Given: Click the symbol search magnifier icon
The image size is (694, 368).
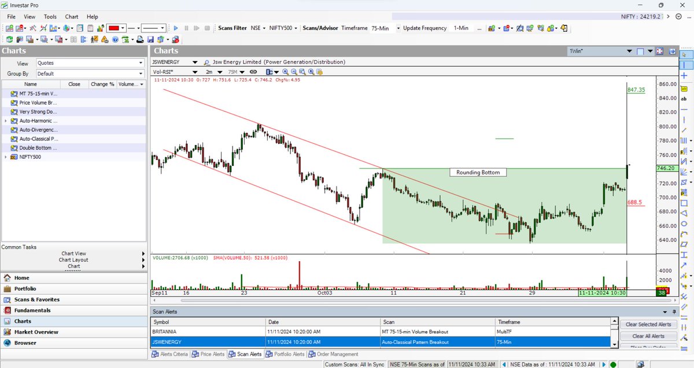Looking at the screenshot, I should [206, 62].
